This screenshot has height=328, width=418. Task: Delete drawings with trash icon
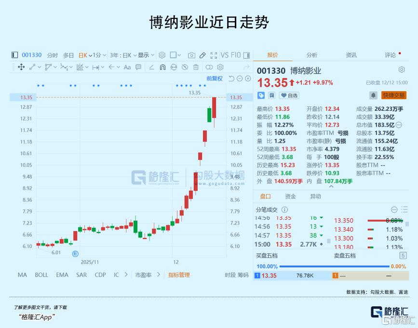[x=196, y=67]
